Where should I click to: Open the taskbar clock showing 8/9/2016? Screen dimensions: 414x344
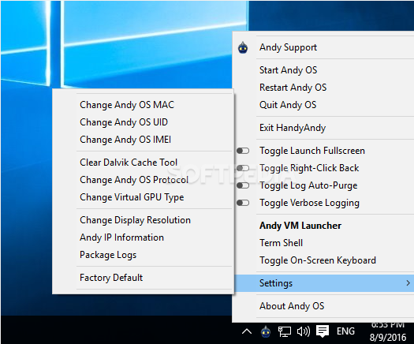388,332
